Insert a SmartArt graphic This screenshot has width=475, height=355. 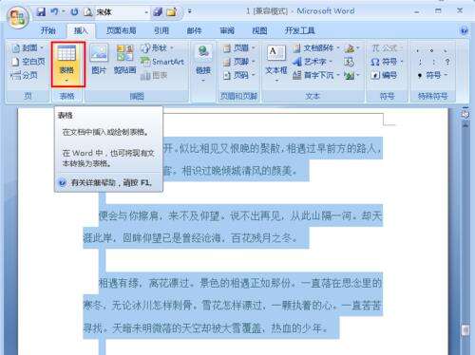coord(162,62)
